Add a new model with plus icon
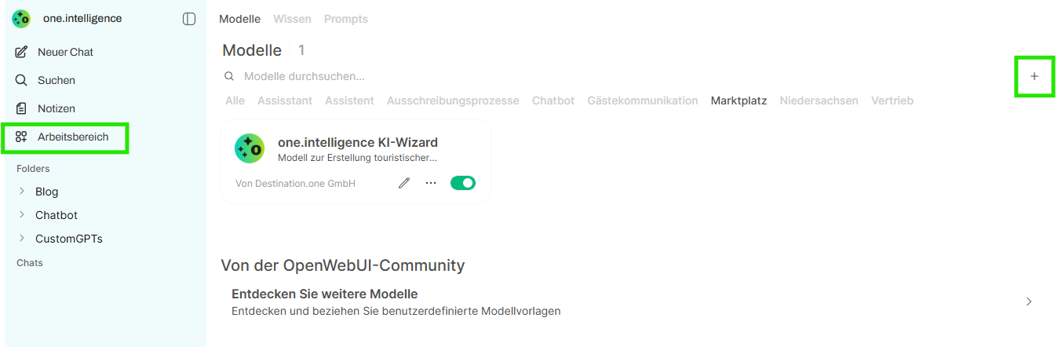The image size is (1058, 347). 1034,76
